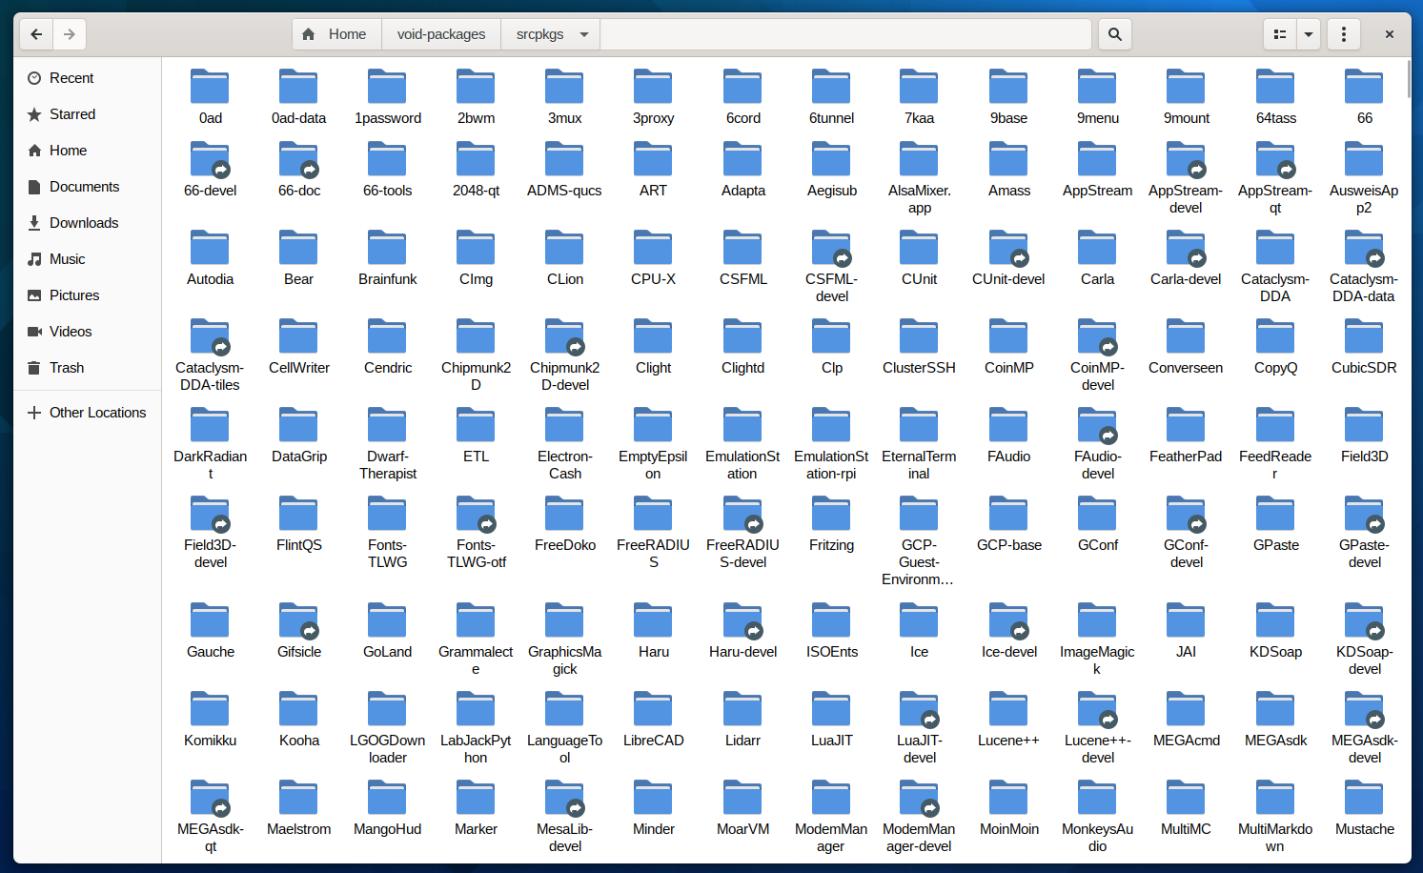Viewport: 1423px width, 873px height.
Task: Click the vertical scrollbar handle
Action: [1408, 79]
